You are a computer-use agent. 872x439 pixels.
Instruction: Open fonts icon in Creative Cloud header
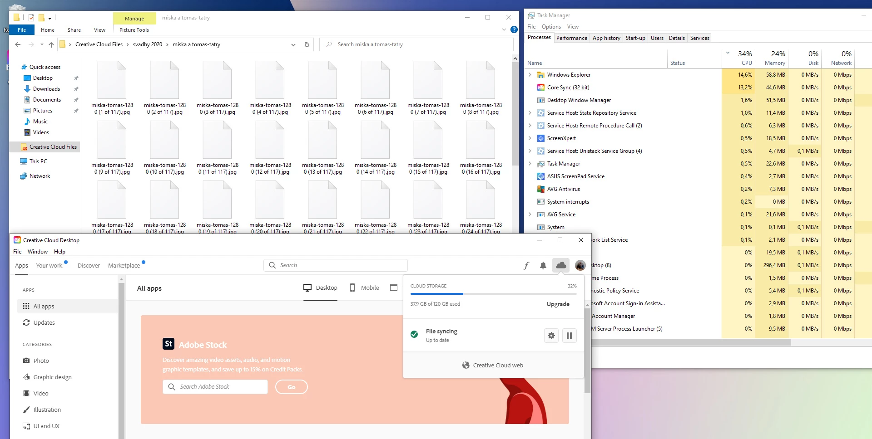[x=526, y=265]
